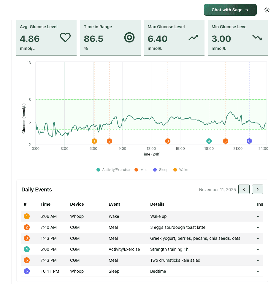The height and width of the screenshot is (284, 279).
Task: Click the row 5 badge for 7:43 PM meal
Action: pos(27,260)
